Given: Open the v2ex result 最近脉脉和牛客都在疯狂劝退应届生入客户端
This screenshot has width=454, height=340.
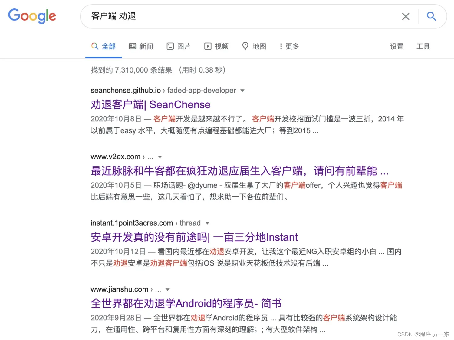Looking at the screenshot, I should coord(239,171).
